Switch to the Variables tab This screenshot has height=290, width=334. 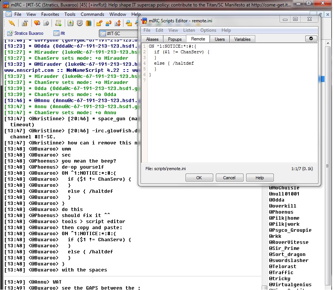[242, 39]
